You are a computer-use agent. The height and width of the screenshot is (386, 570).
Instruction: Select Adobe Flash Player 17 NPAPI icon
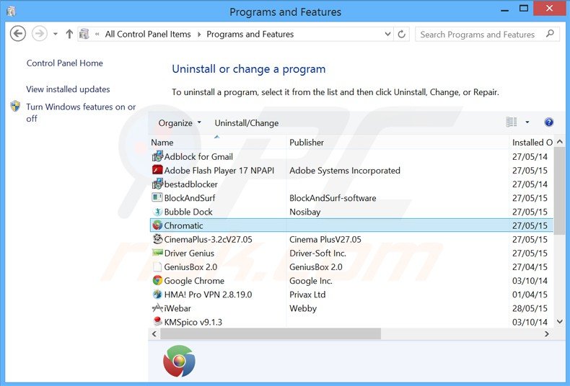pyautogui.click(x=157, y=170)
